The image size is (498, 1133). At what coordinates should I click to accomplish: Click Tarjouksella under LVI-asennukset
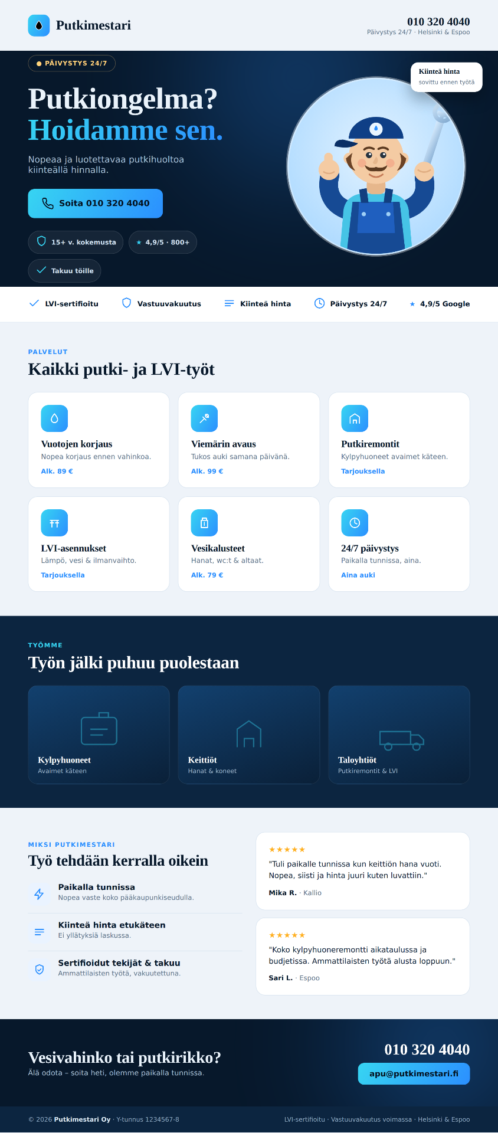coord(63,575)
